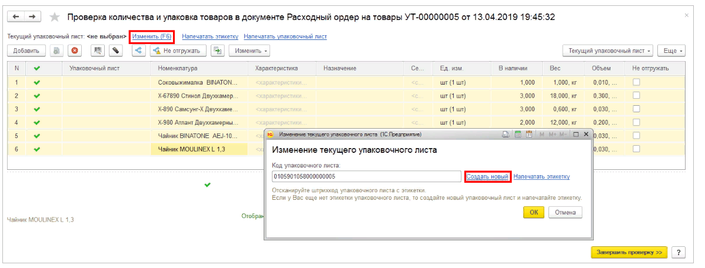Open the calendar icon in dialog title bar
The width and height of the screenshot is (705, 268).
tap(530, 135)
